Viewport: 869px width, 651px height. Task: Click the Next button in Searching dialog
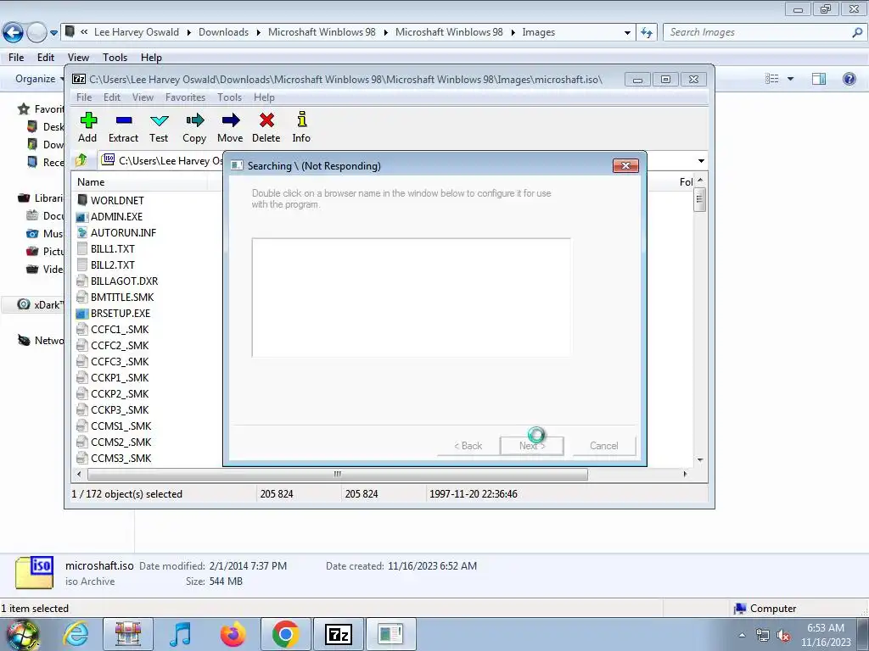(x=532, y=446)
